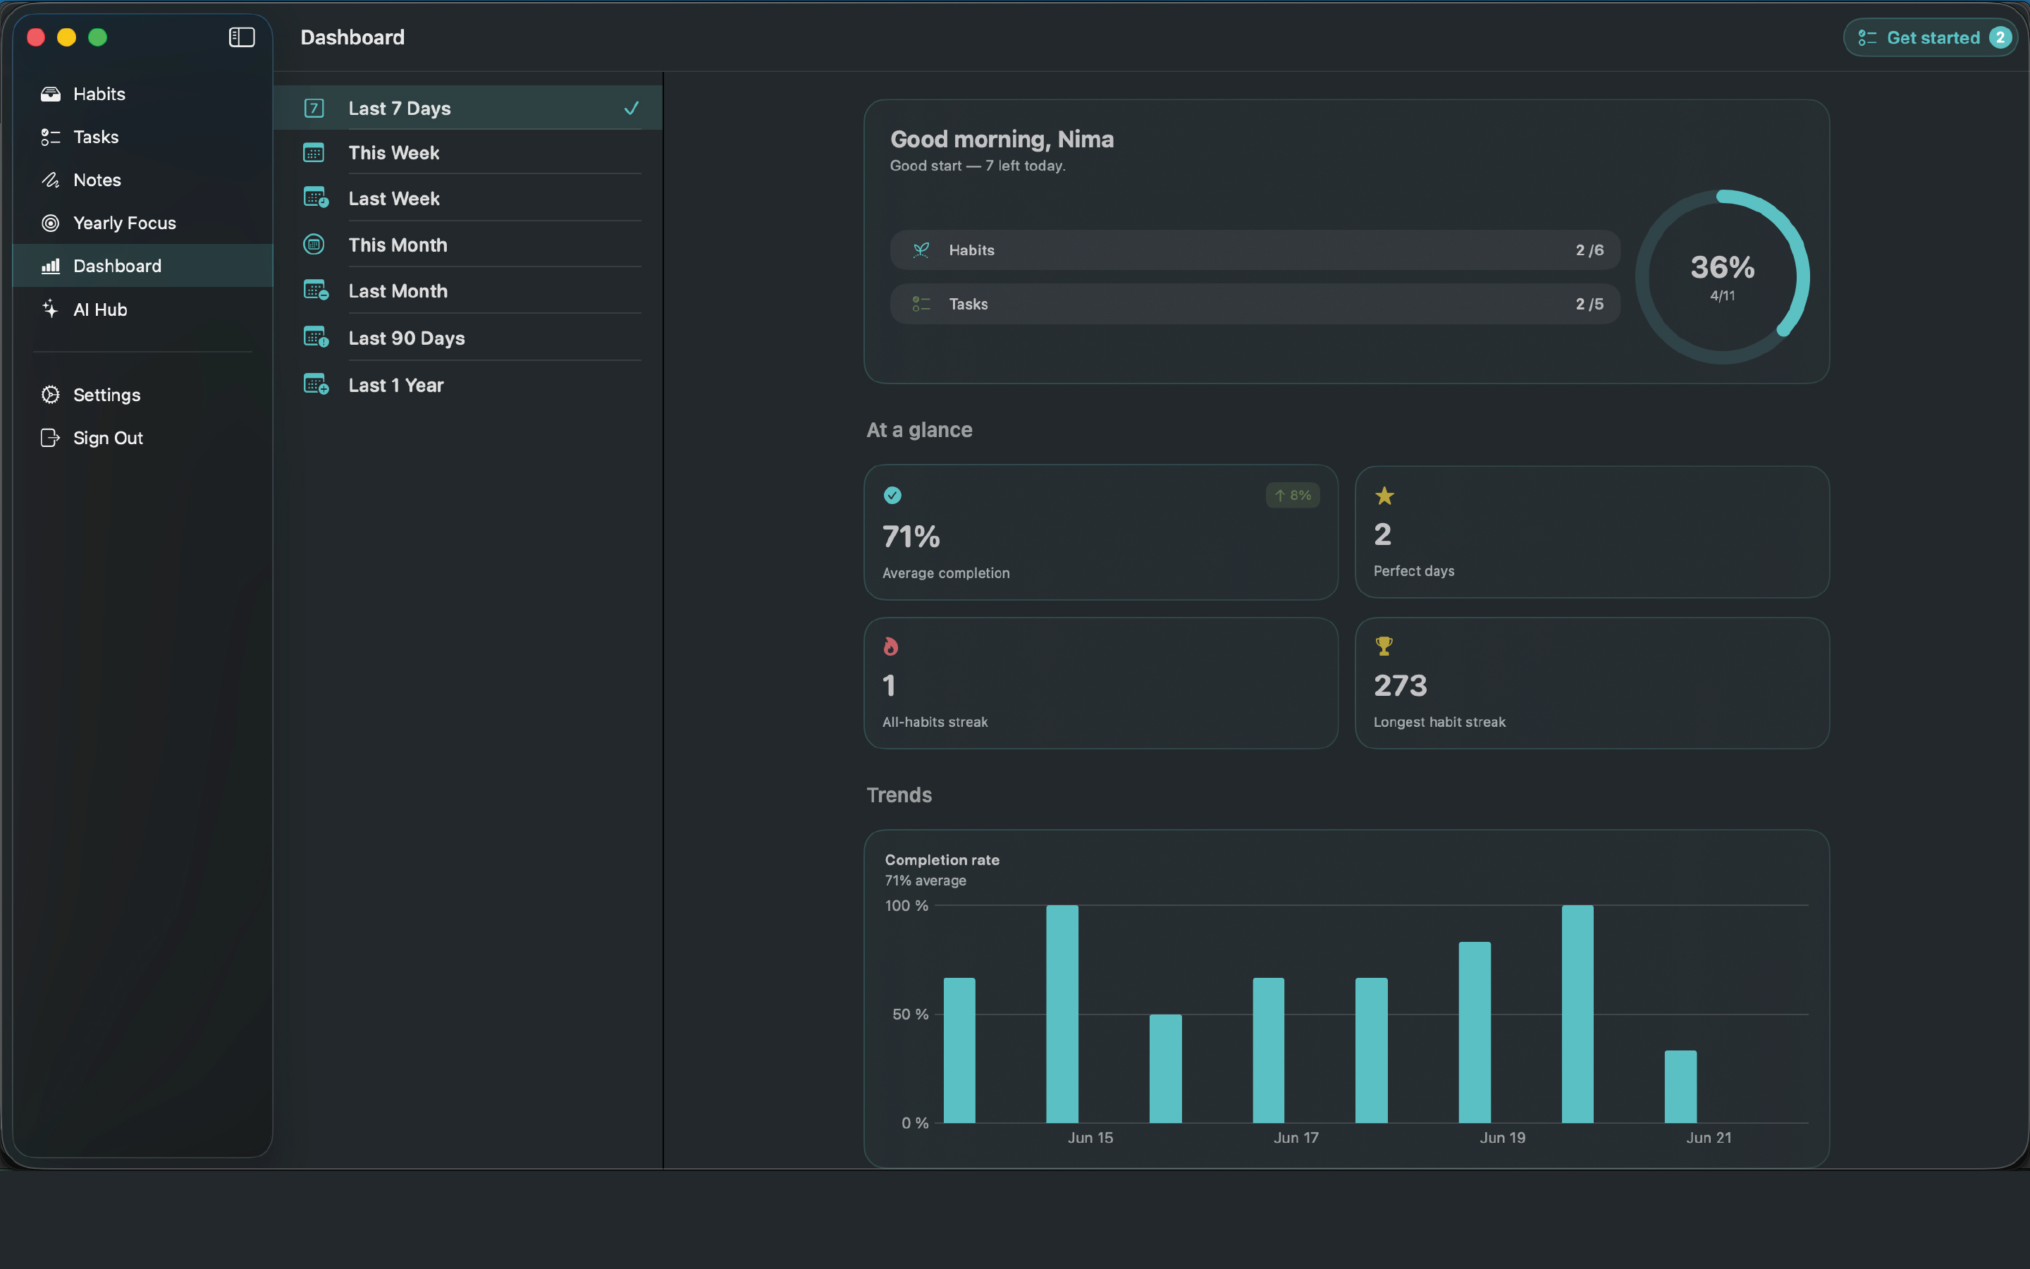The width and height of the screenshot is (2030, 1269).
Task: Select the Last Week range
Action: point(468,198)
